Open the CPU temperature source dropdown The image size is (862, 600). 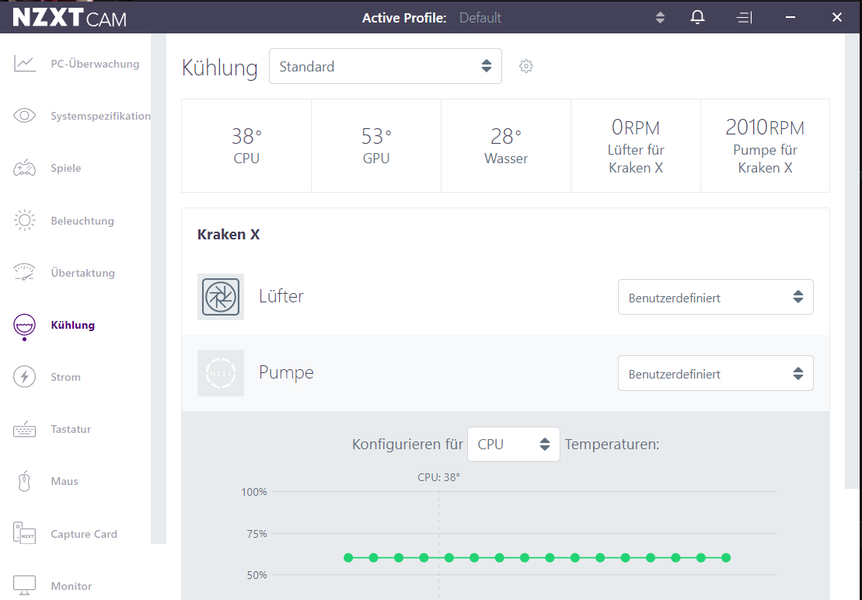tap(514, 444)
